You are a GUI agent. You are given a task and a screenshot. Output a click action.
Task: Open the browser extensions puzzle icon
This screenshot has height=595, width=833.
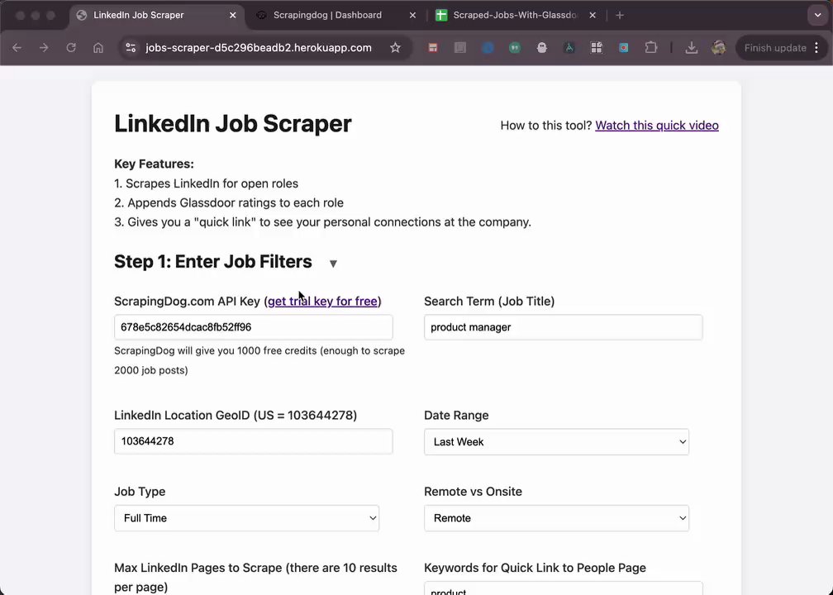point(651,48)
